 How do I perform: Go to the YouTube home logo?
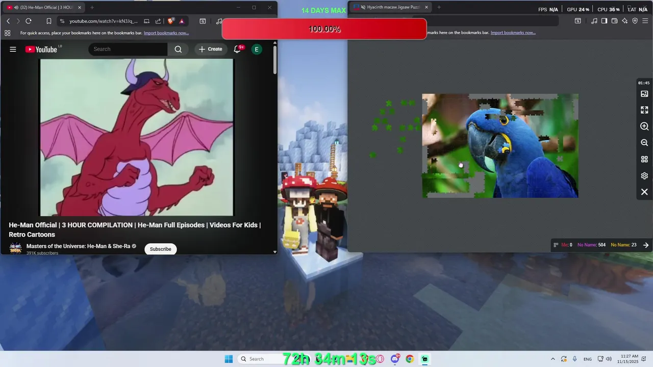(41, 49)
